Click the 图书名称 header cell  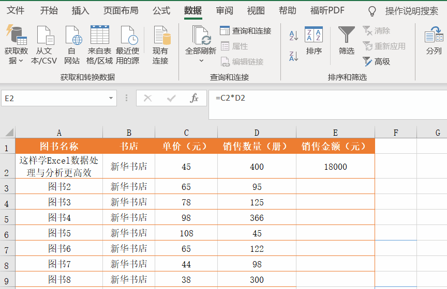[59, 146]
